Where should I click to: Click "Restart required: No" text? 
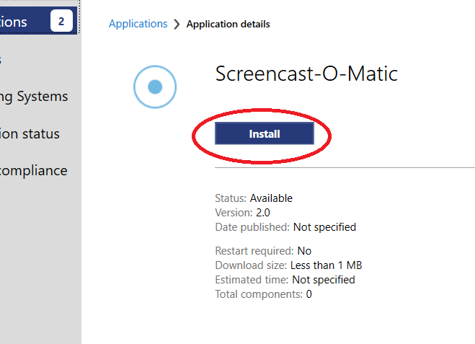(x=263, y=251)
